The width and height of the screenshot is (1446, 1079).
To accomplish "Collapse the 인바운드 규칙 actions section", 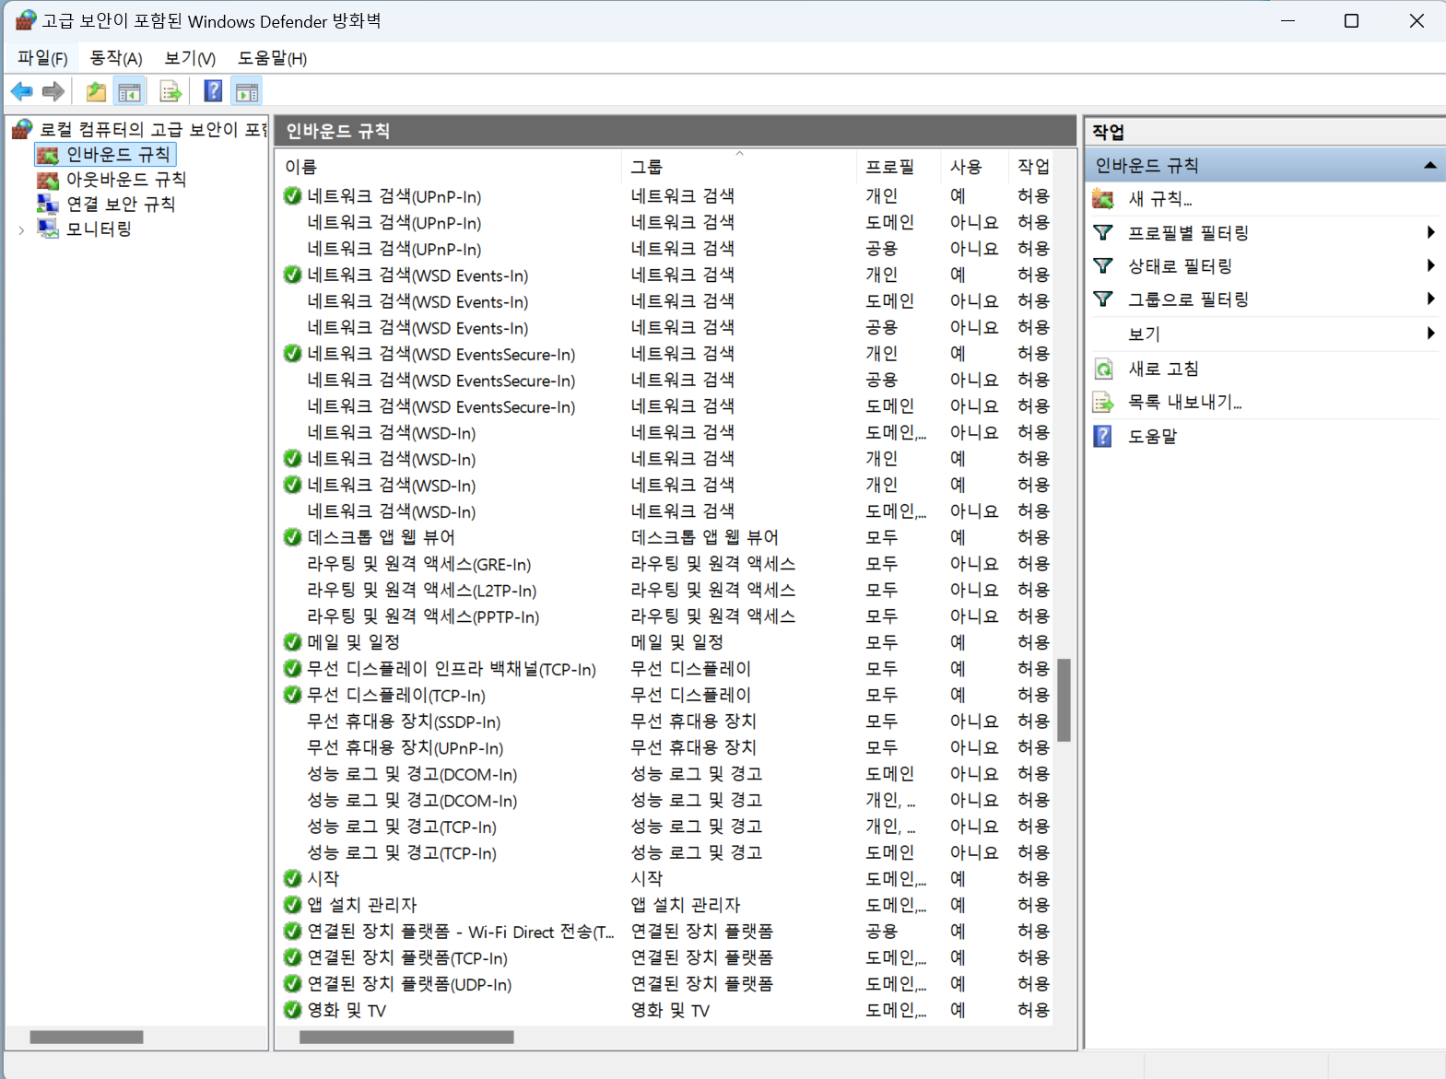I will pos(1430,166).
